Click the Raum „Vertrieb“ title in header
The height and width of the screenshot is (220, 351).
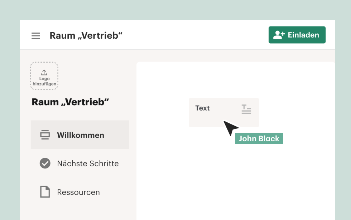(x=86, y=35)
